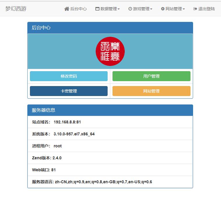Click the 服务器语言 zh-CN row
Screen dimensions: 221x199
point(110,182)
